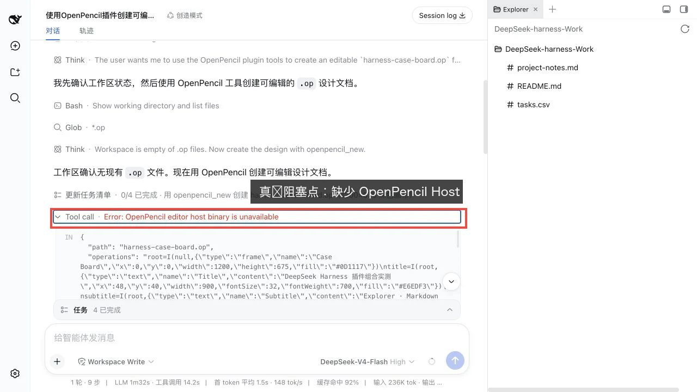
Task: Click the '0/4 已完成' task progress text
Action: point(139,195)
